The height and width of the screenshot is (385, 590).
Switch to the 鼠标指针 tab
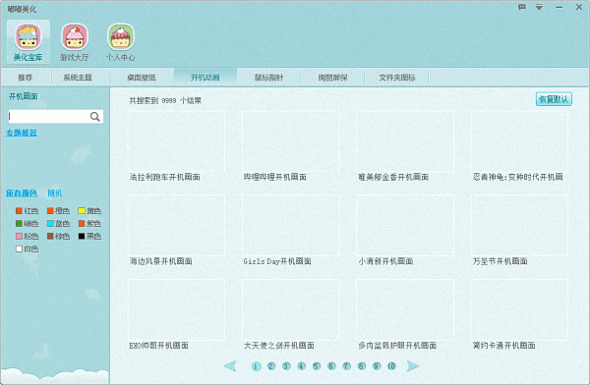tap(268, 78)
